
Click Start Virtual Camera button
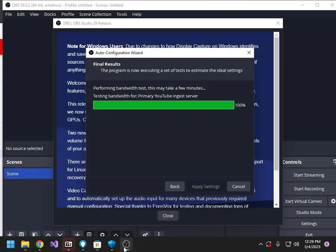click(x=305, y=201)
